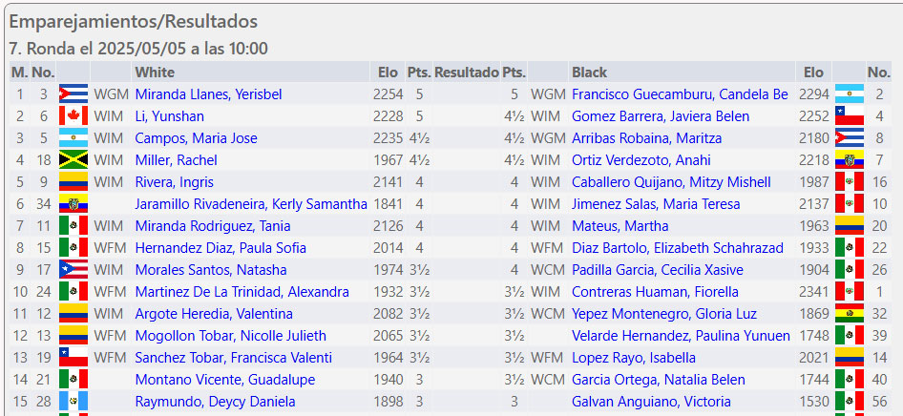The image size is (903, 416).
Task: Select Jaramillo Rivadeneira, Kerly Samantha link
Action: coord(251,203)
